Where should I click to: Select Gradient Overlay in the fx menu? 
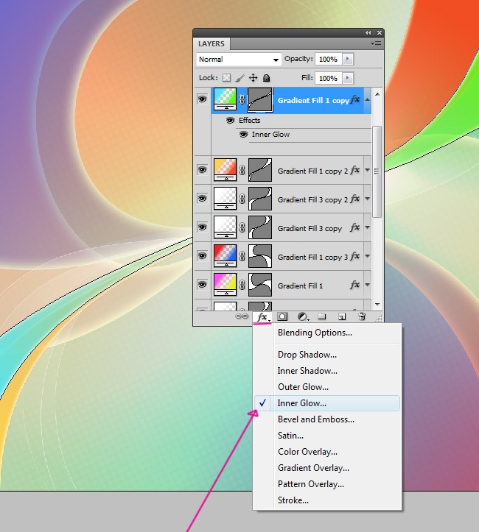[313, 468]
